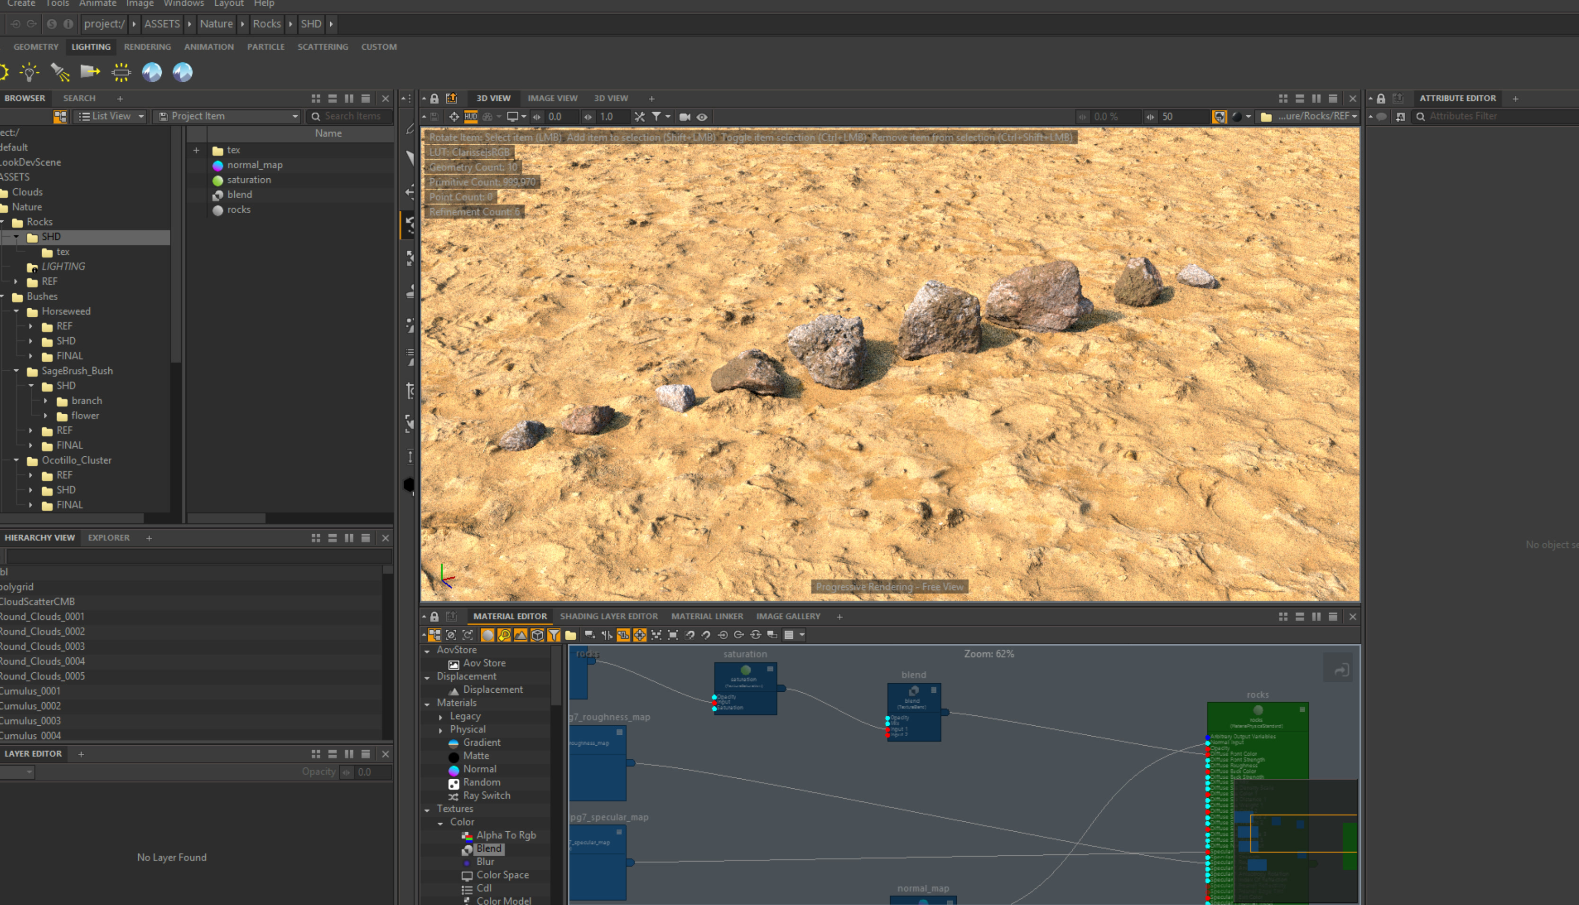Image resolution: width=1579 pixels, height=905 pixels.
Task: Open the ...ure/Rocks/REF context dropdown
Action: coord(1308,116)
